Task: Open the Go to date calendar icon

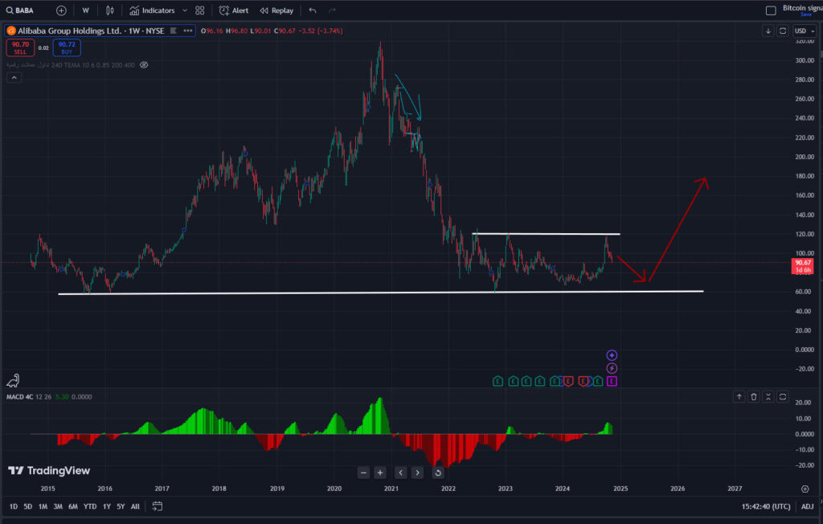Action: tap(157, 506)
